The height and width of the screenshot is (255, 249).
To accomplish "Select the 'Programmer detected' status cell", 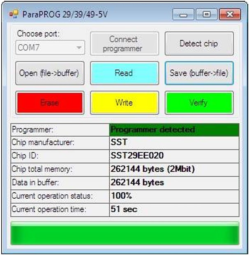I will tap(174, 130).
